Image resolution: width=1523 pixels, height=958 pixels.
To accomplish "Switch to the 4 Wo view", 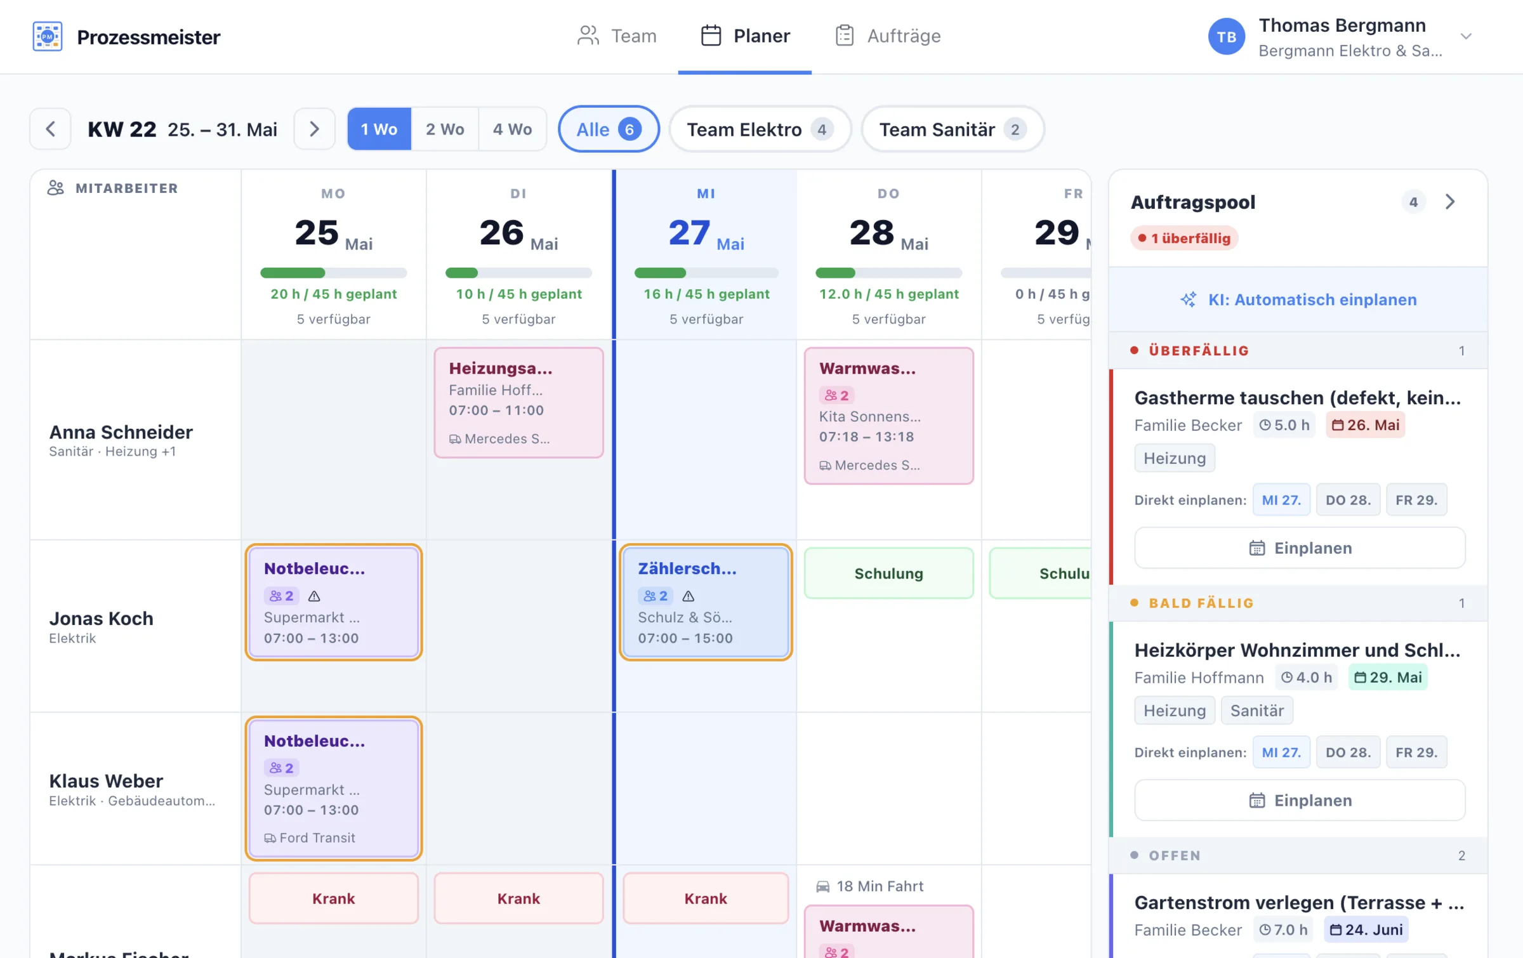I will (x=512, y=129).
